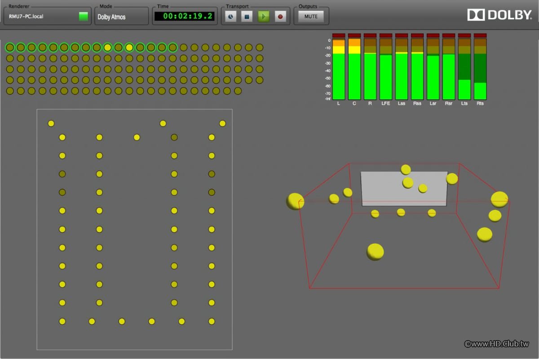Image resolution: width=539 pixels, height=359 pixels.
Task: Click bottom-right speaker in the room layout
Action: [x=212, y=321]
